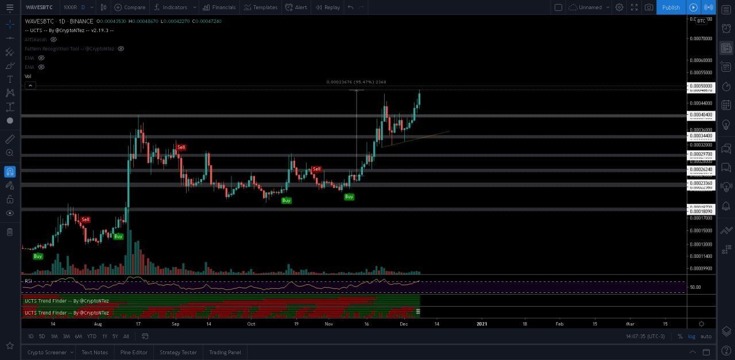Lock all drawing tools
The width and height of the screenshot is (735, 360).
coord(10,199)
